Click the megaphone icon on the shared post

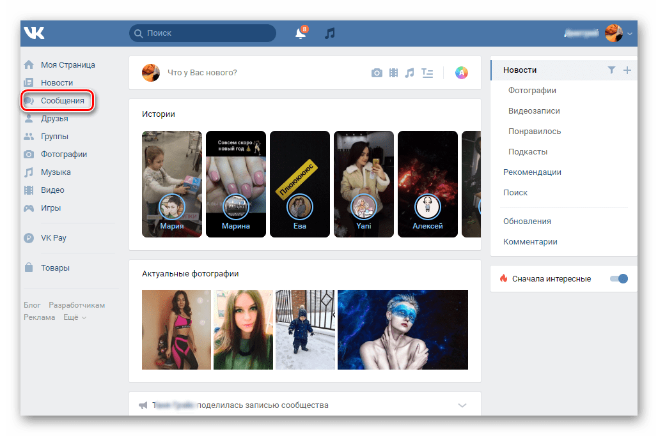[143, 405]
